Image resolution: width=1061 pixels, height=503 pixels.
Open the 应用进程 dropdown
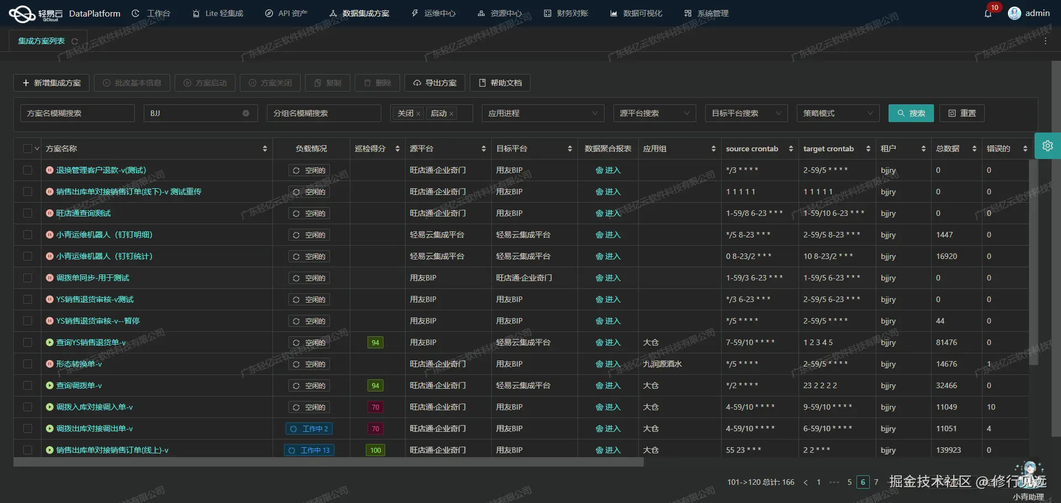coord(543,113)
